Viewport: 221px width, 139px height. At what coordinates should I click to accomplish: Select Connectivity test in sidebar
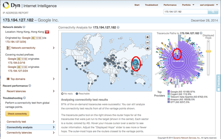16,122
